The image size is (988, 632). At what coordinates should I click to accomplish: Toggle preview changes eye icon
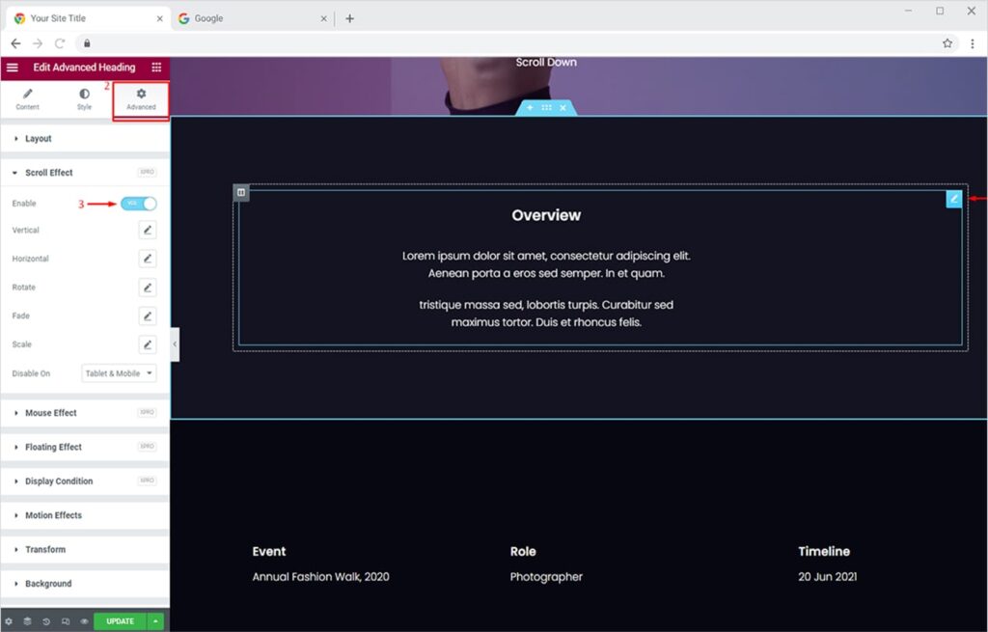coord(84,621)
